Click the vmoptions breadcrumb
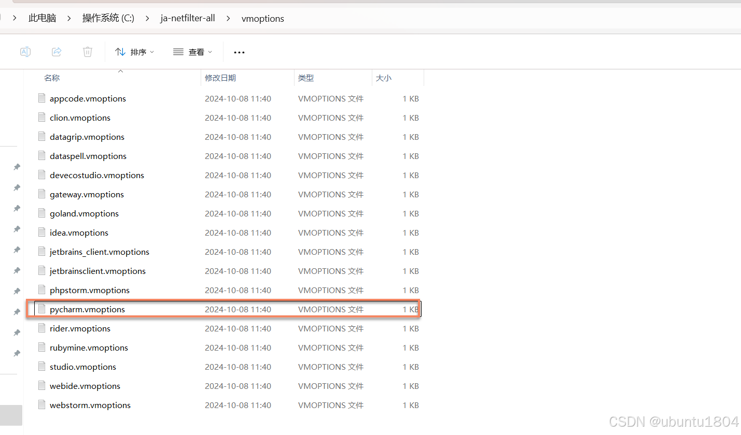Image resolution: width=741 pixels, height=435 pixels. [x=263, y=18]
